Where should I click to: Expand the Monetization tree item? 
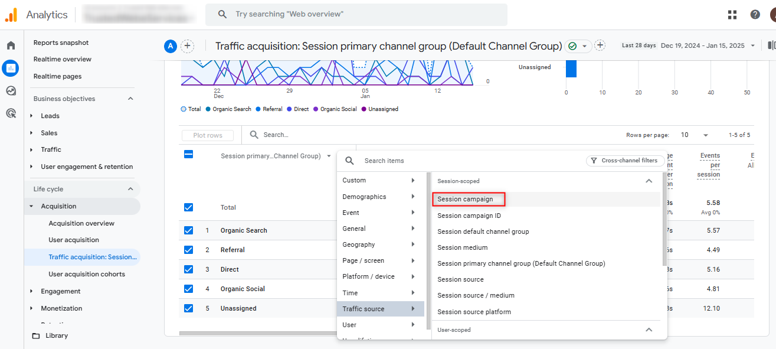[x=31, y=308]
